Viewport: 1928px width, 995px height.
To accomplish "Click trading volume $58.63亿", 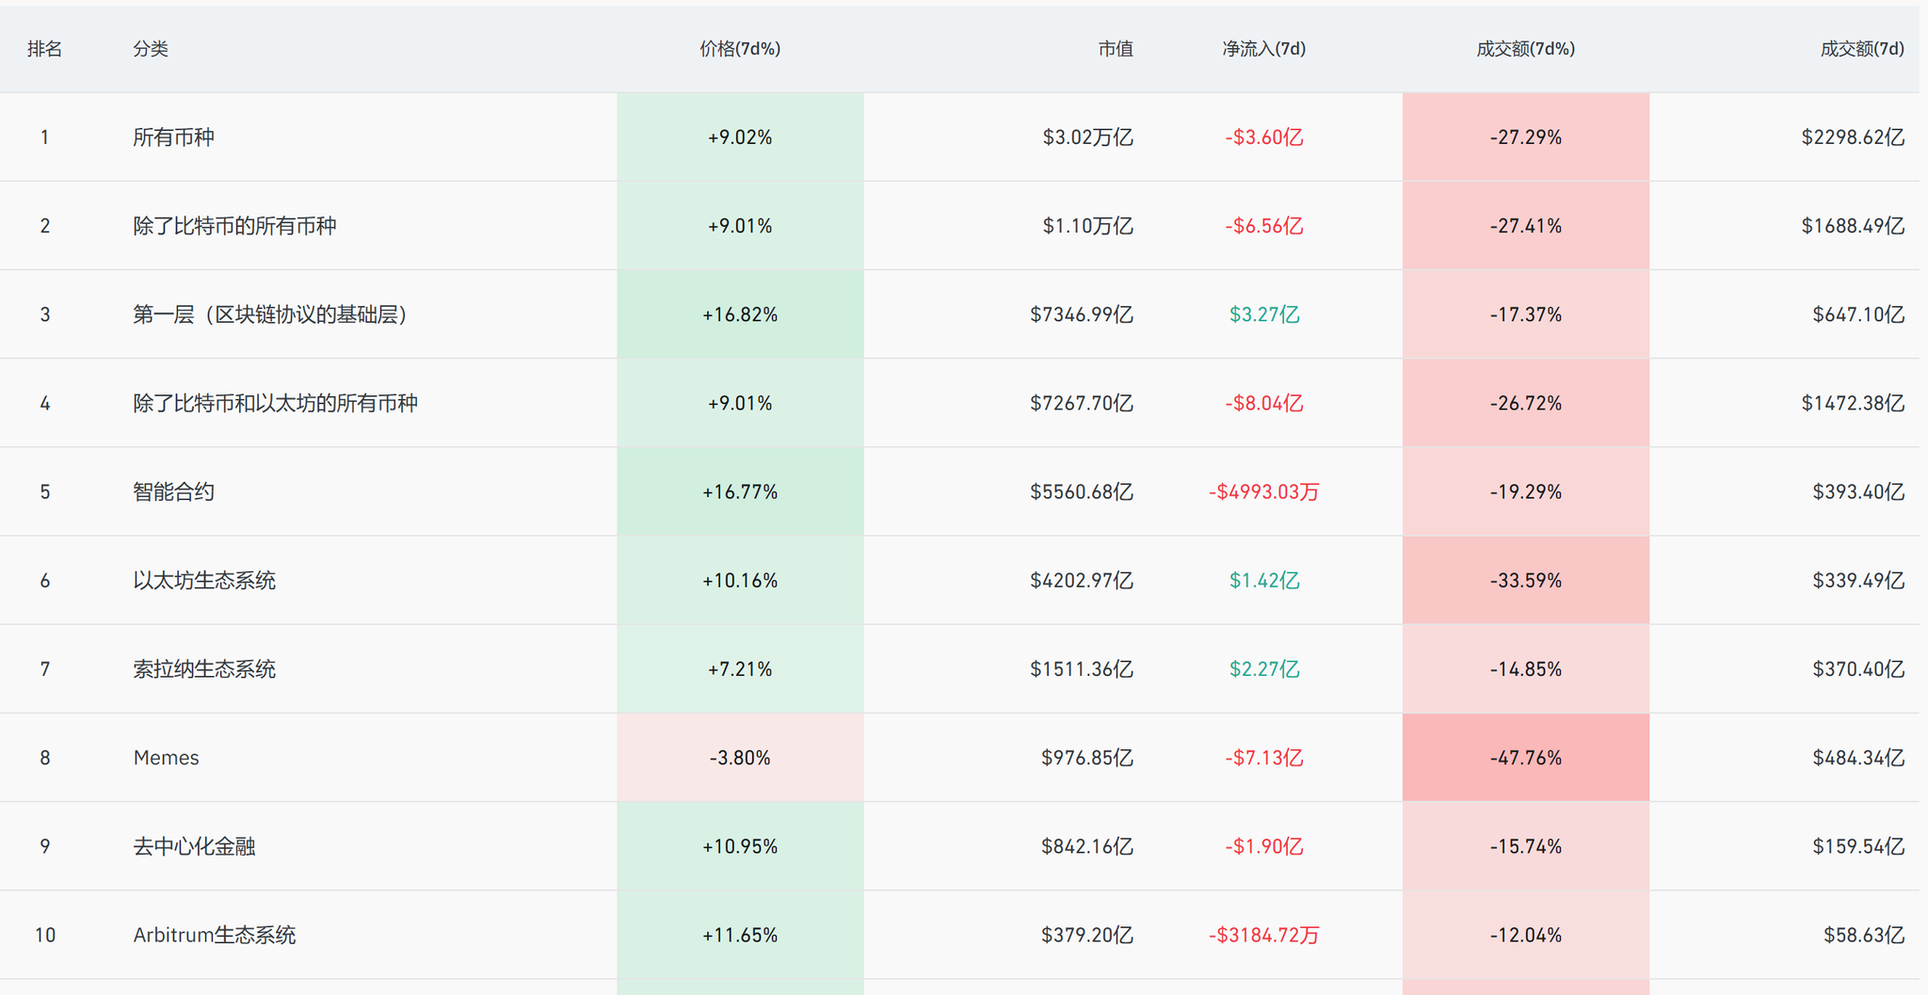I will tap(1864, 935).
